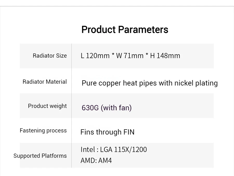Click the Radiator Material label
Screen dimensions: 234x176
(x=45, y=82)
